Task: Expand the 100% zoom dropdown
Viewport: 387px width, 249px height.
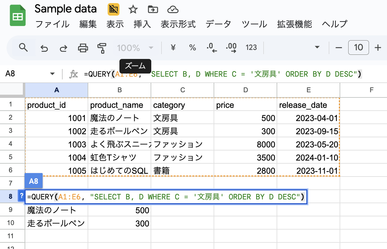Action: (x=151, y=48)
